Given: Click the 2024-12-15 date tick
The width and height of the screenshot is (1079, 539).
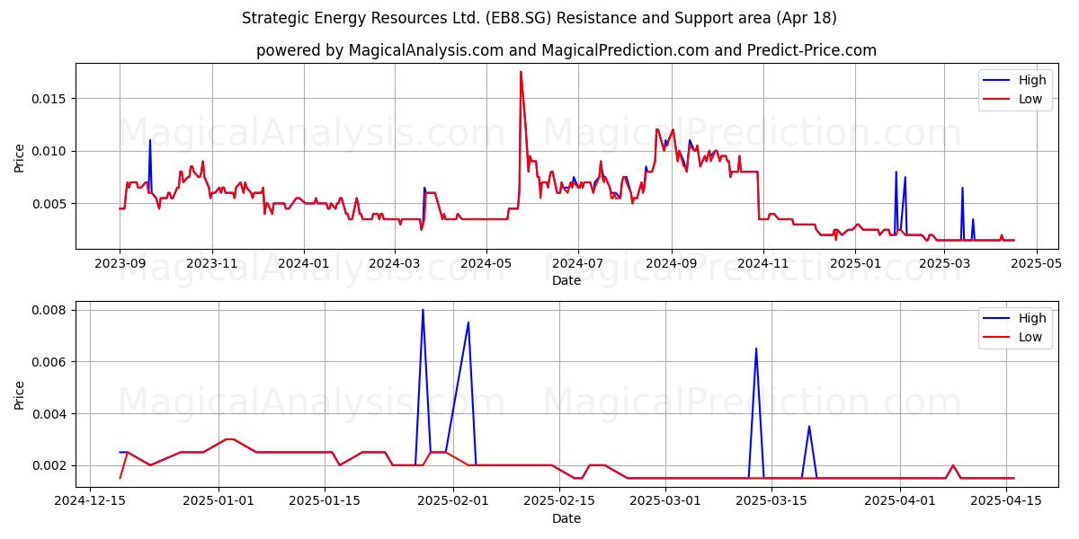Looking at the screenshot, I should (90, 501).
